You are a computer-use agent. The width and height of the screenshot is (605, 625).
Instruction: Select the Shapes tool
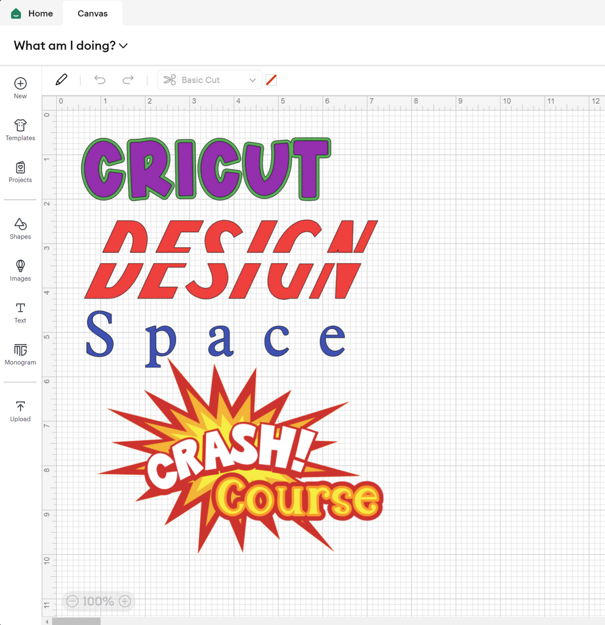tap(21, 224)
